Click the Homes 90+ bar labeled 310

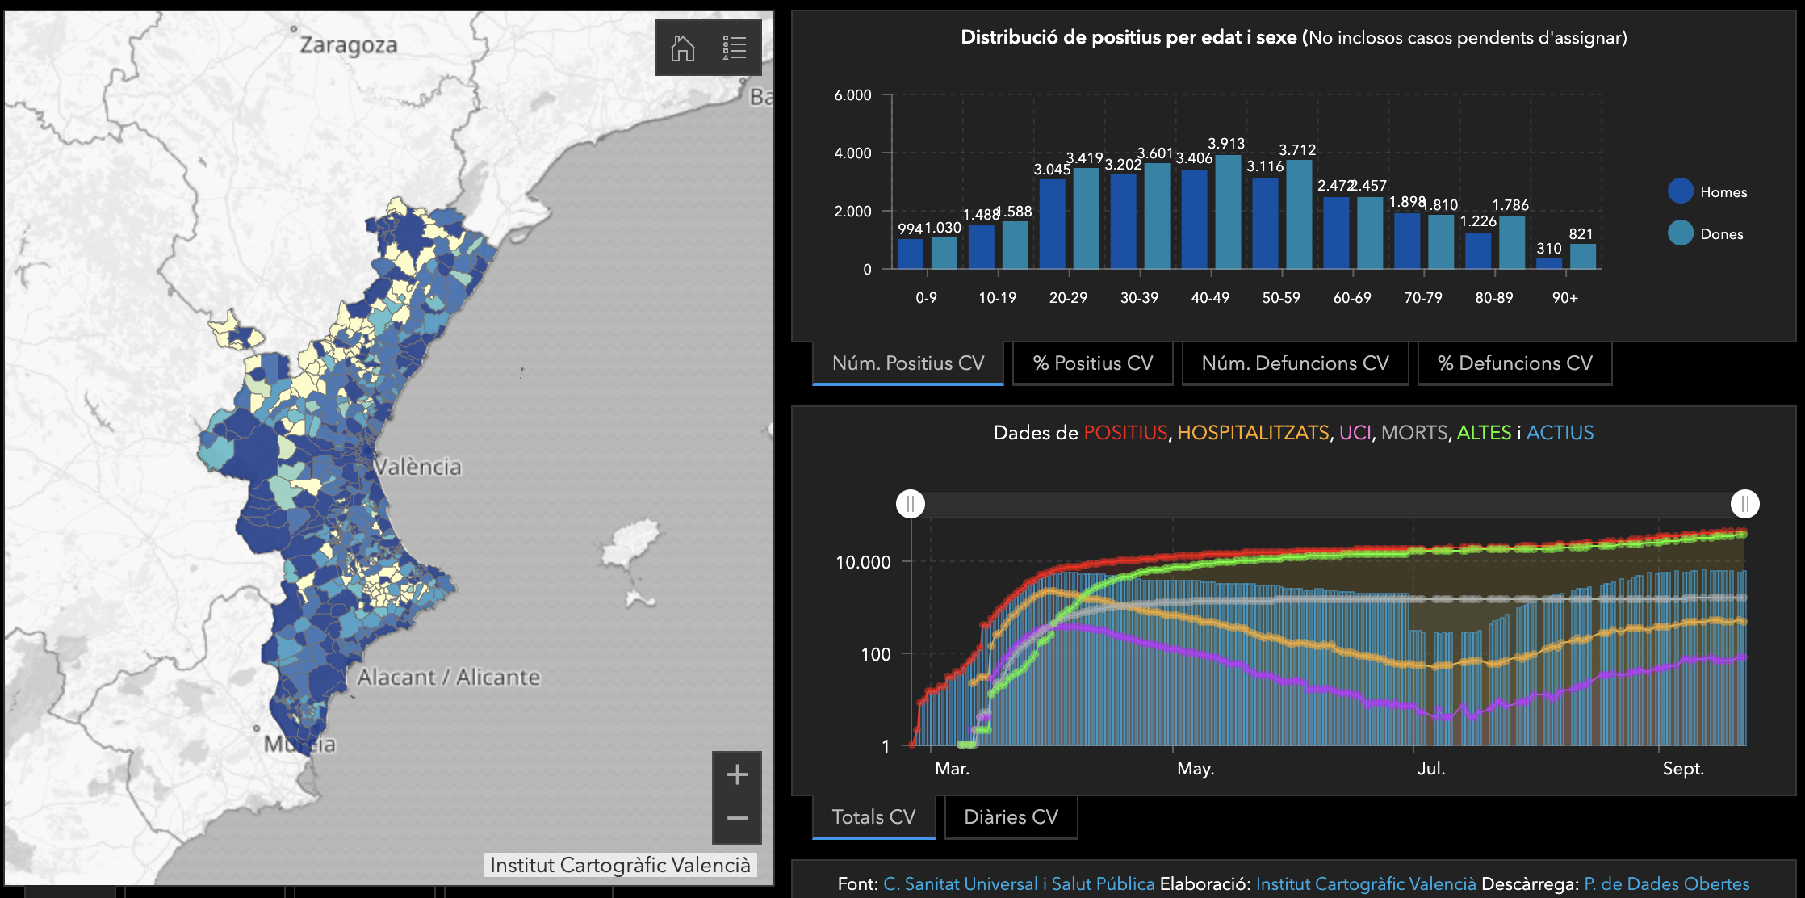point(1549,264)
